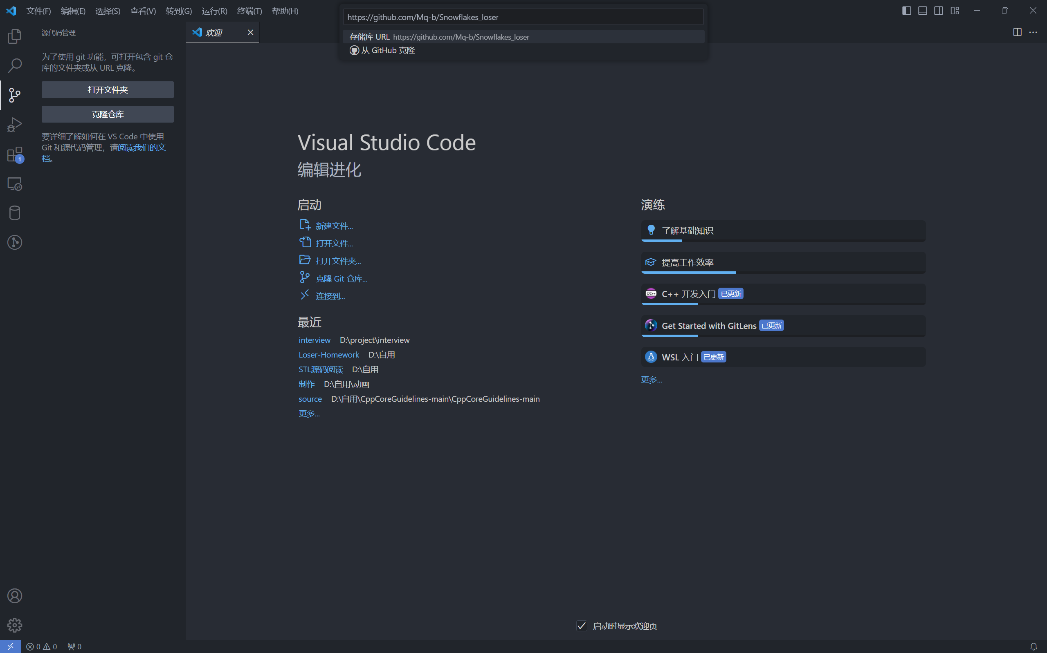
Task: Open errors and warnings count in status bar
Action: (x=41, y=646)
